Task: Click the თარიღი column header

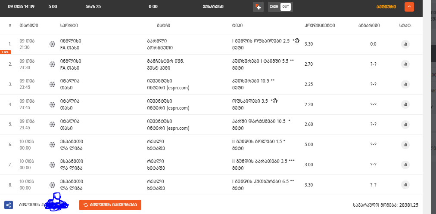Action: 29,25
